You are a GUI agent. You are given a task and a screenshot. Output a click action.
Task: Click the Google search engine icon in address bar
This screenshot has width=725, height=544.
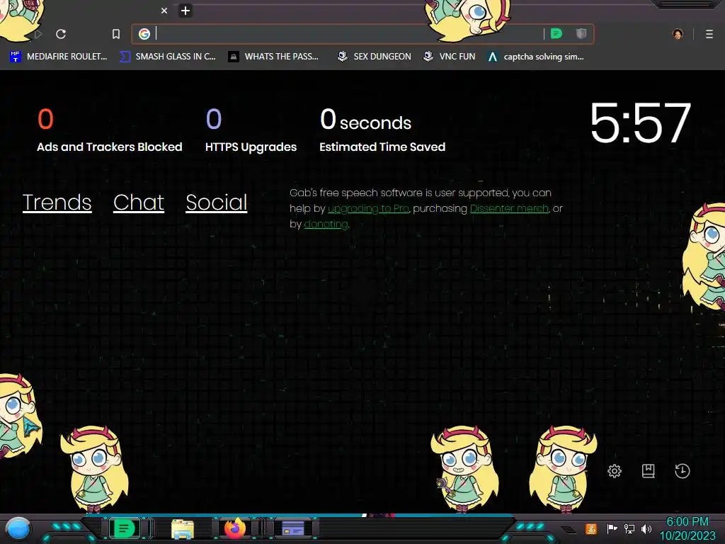[144, 34]
